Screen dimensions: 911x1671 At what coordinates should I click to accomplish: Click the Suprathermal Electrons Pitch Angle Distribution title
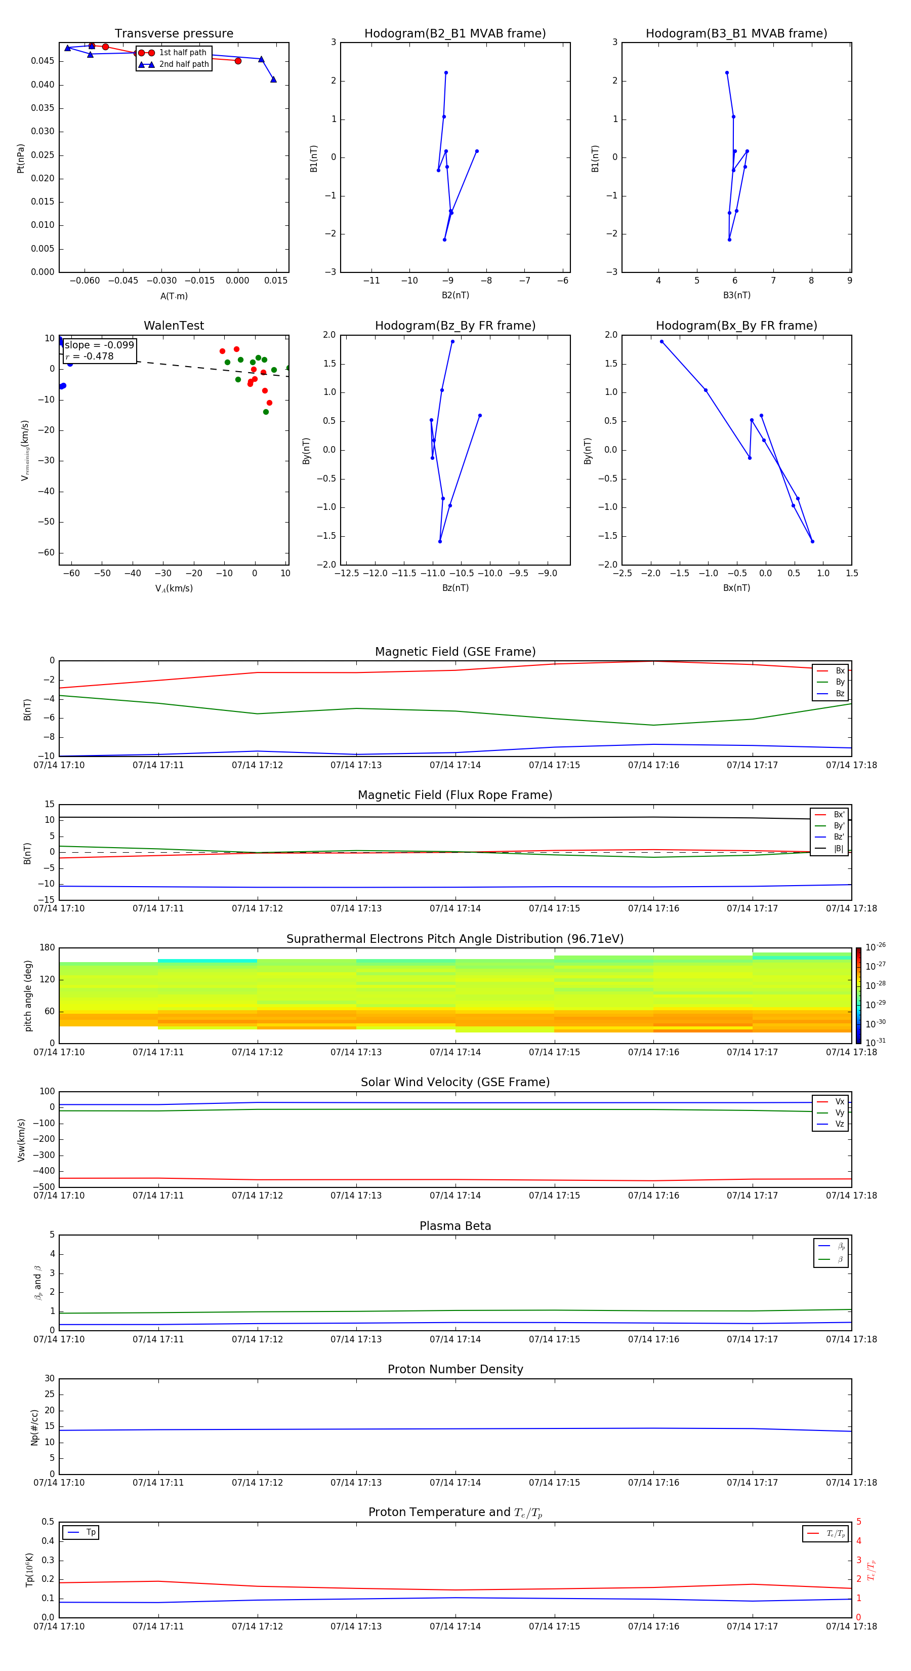click(x=455, y=939)
